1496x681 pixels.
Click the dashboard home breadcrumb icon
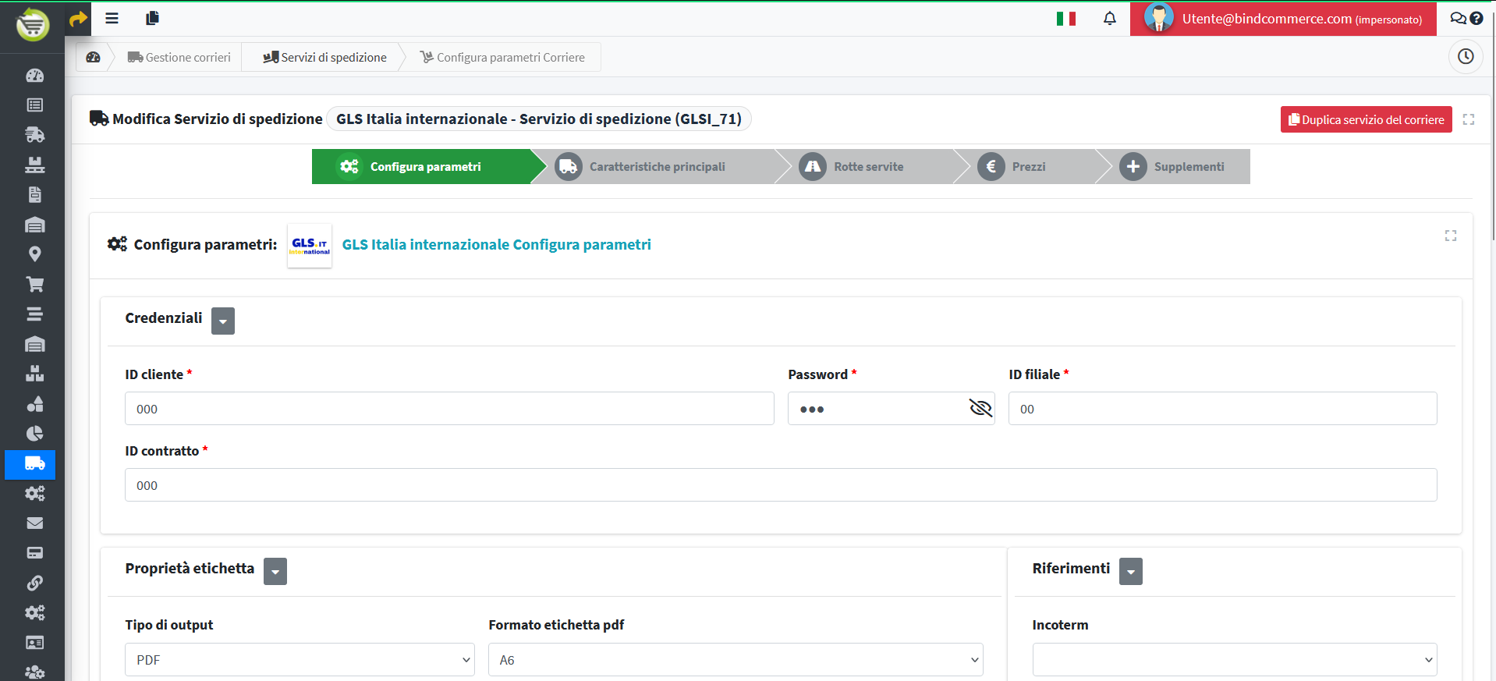pyautogui.click(x=94, y=57)
